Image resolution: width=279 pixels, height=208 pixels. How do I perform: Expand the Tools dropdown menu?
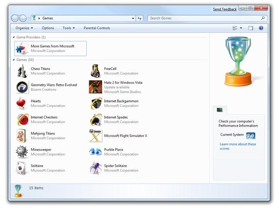pyautogui.click(x=68, y=28)
